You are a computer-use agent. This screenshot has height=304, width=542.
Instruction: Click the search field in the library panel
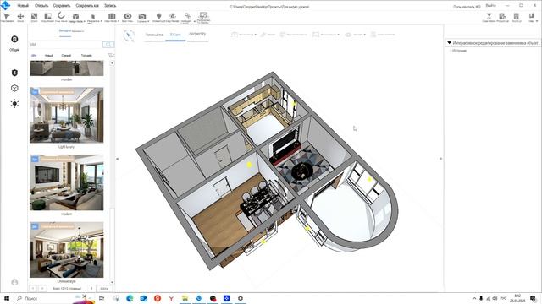click(x=66, y=45)
